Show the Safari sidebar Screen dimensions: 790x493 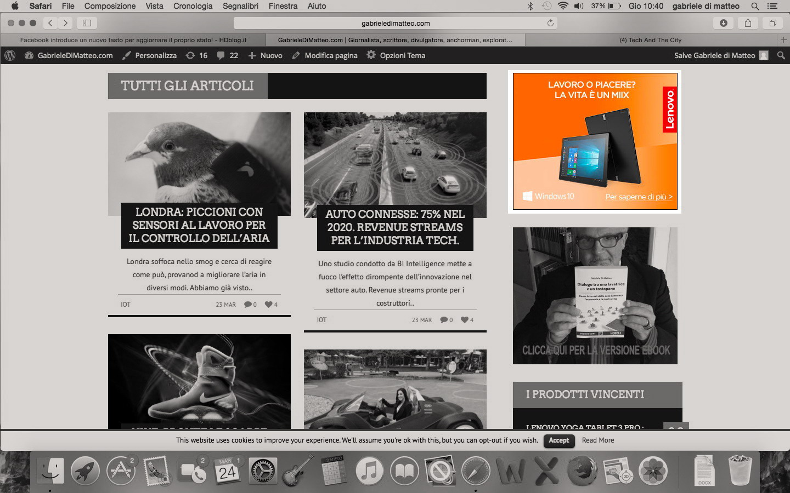[87, 23]
